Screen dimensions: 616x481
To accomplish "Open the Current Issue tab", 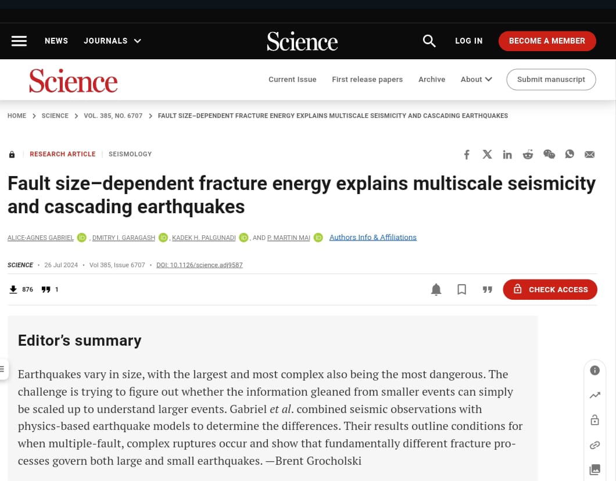I will [x=292, y=80].
